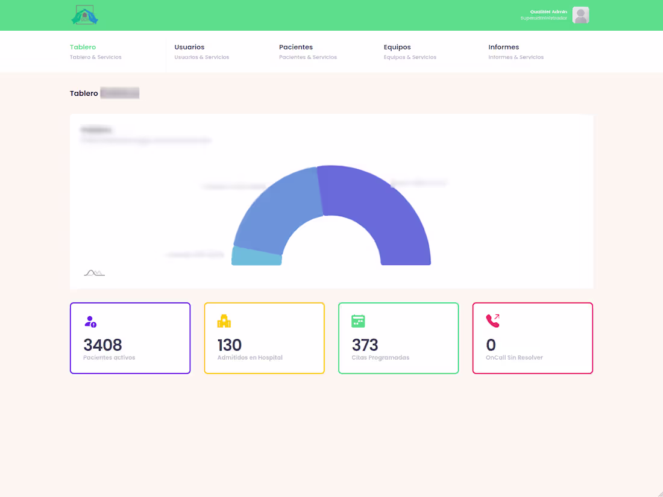Click the 3408 Pacientes activos card
This screenshot has height=497, width=663.
click(x=130, y=338)
